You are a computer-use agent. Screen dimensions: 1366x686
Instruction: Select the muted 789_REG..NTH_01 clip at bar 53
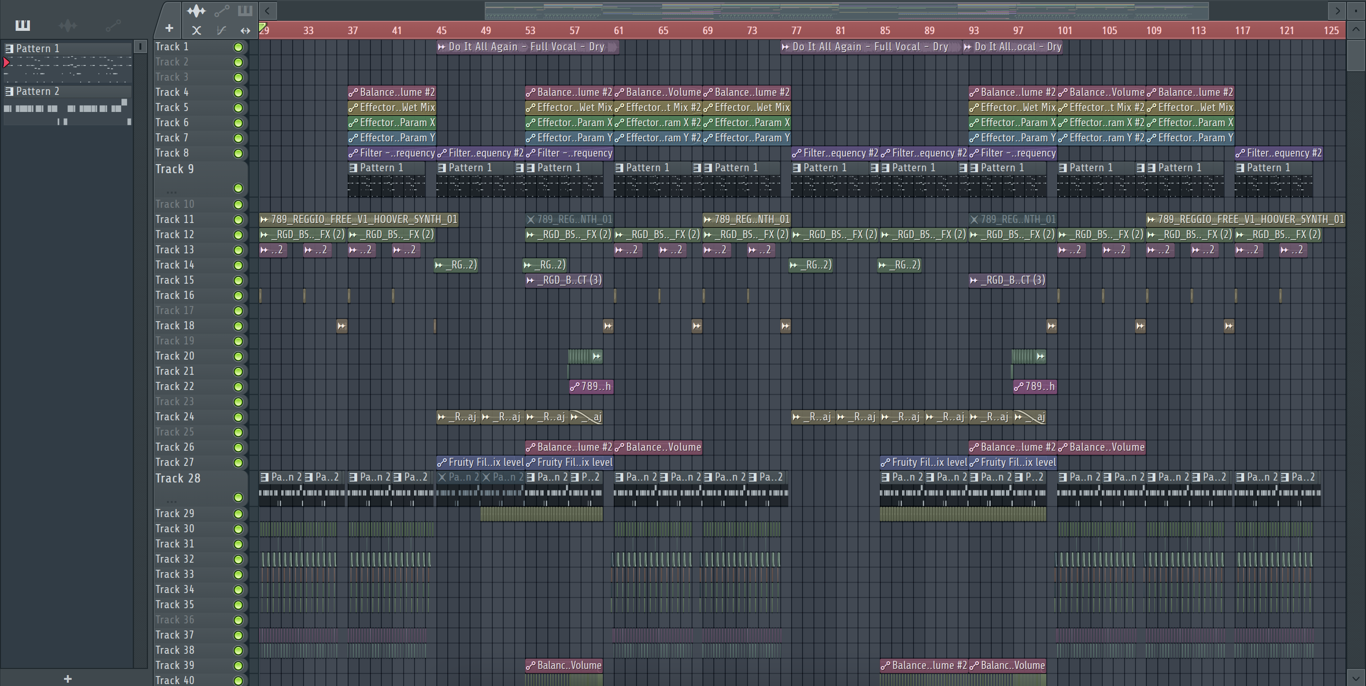[570, 219]
